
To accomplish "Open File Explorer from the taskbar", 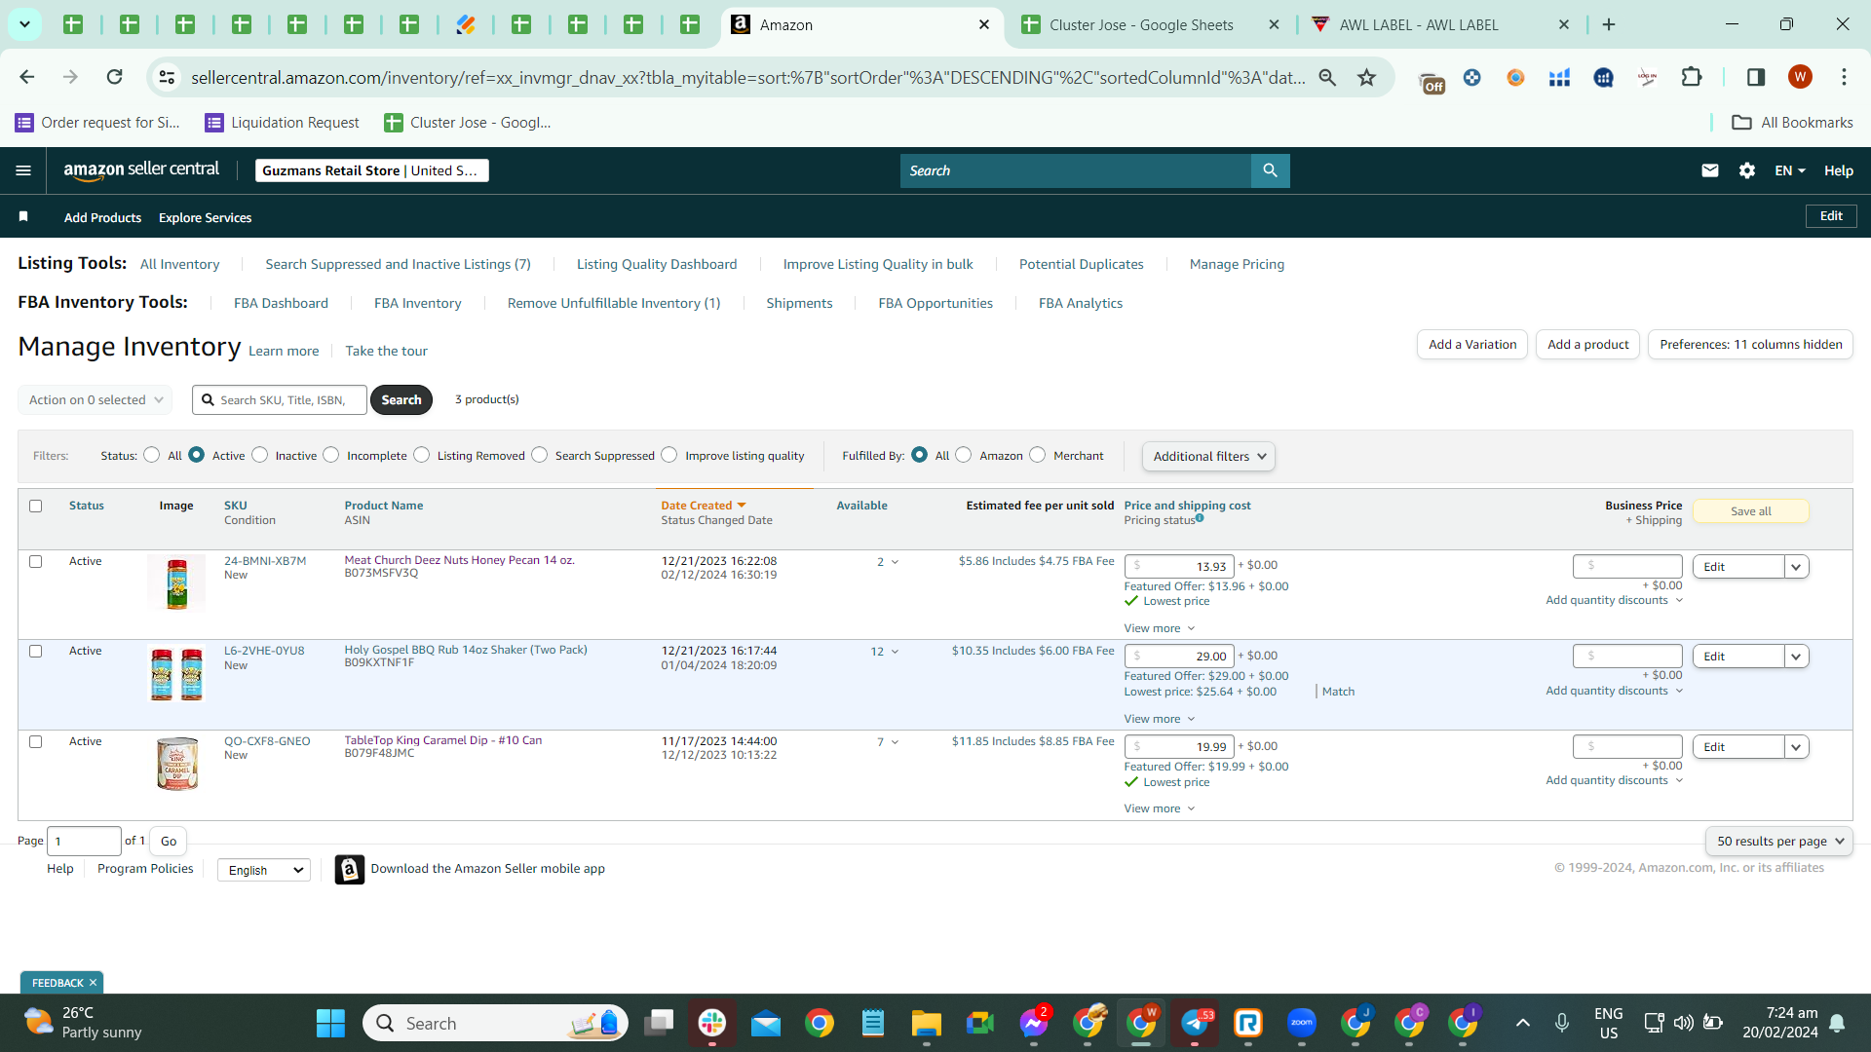I will point(926,1023).
